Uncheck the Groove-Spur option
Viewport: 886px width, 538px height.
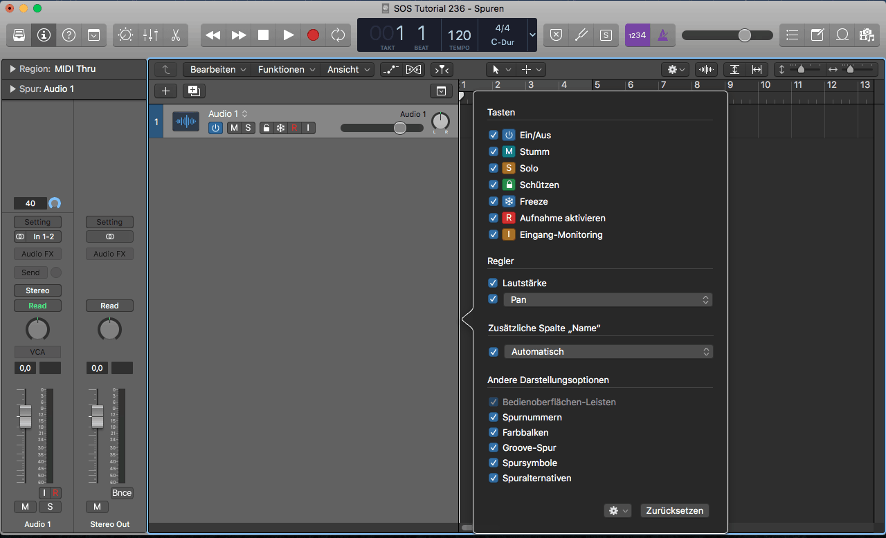494,447
